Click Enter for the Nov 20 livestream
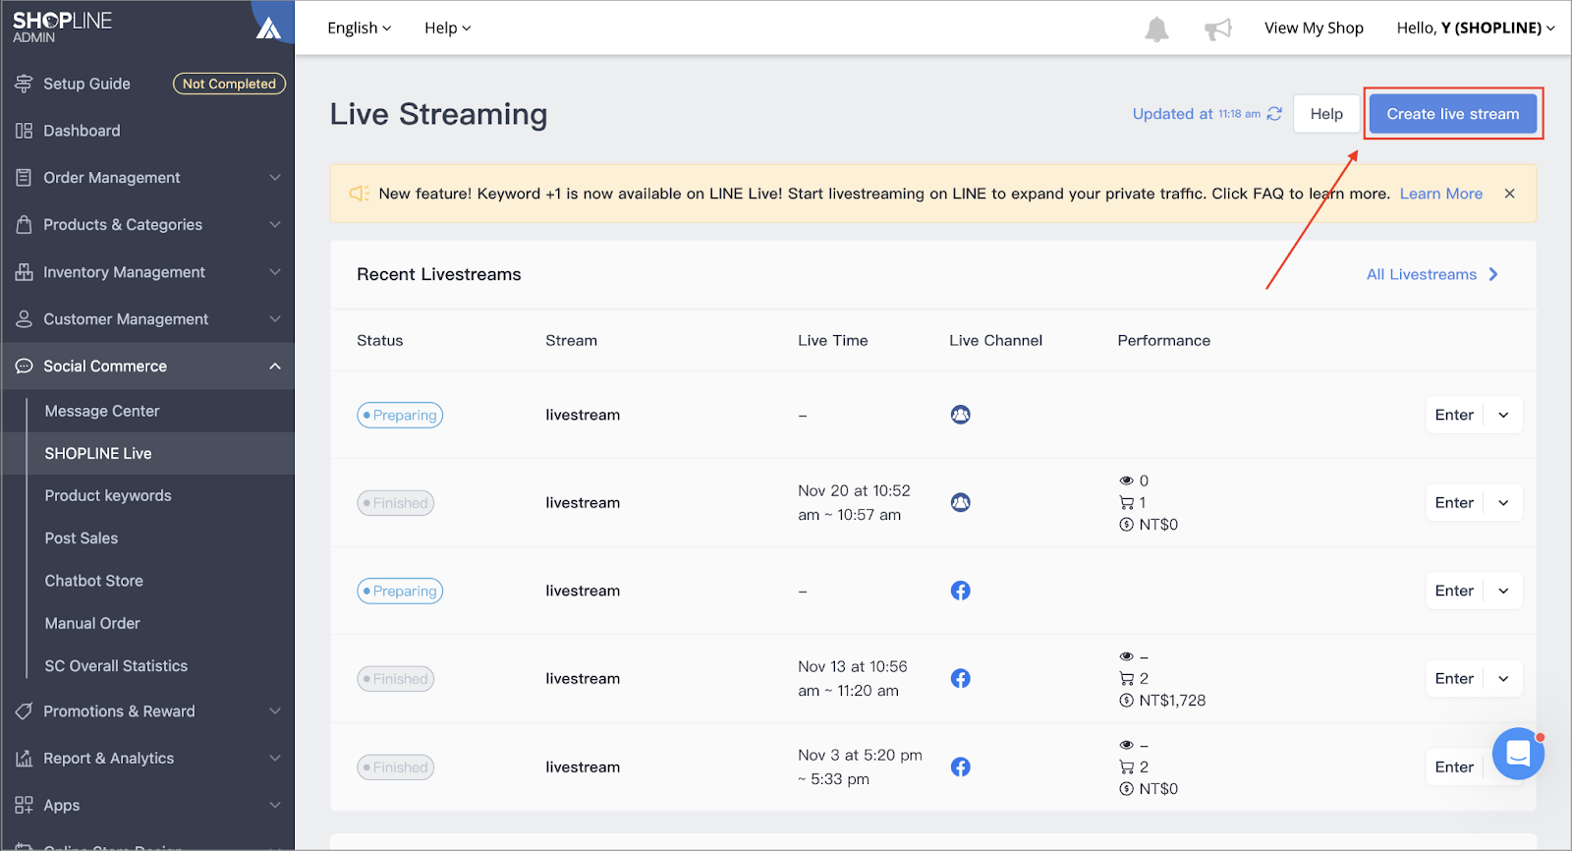The height and width of the screenshot is (851, 1572). click(x=1454, y=502)
